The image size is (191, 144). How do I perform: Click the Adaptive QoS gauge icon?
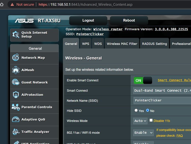[16, 119]
